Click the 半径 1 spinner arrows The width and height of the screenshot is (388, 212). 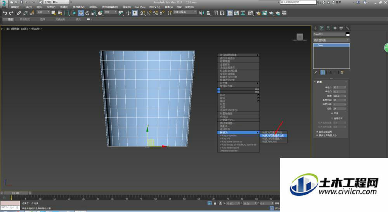point(345,87)
